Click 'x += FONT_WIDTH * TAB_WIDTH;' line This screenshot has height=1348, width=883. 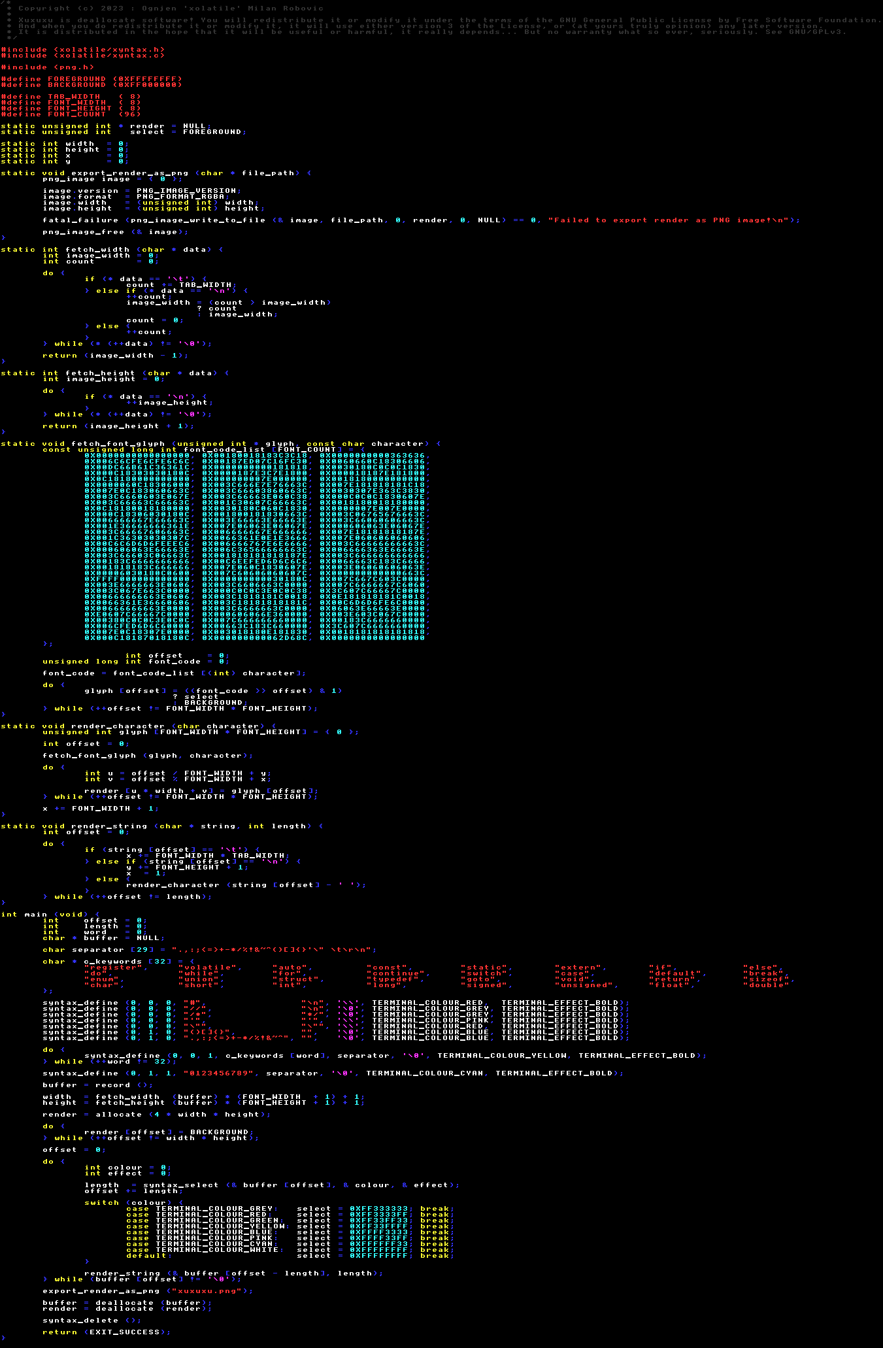click(208, 856)
